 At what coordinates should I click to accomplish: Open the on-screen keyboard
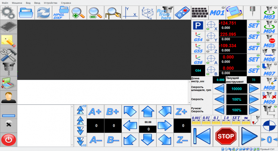click(200, 13)
